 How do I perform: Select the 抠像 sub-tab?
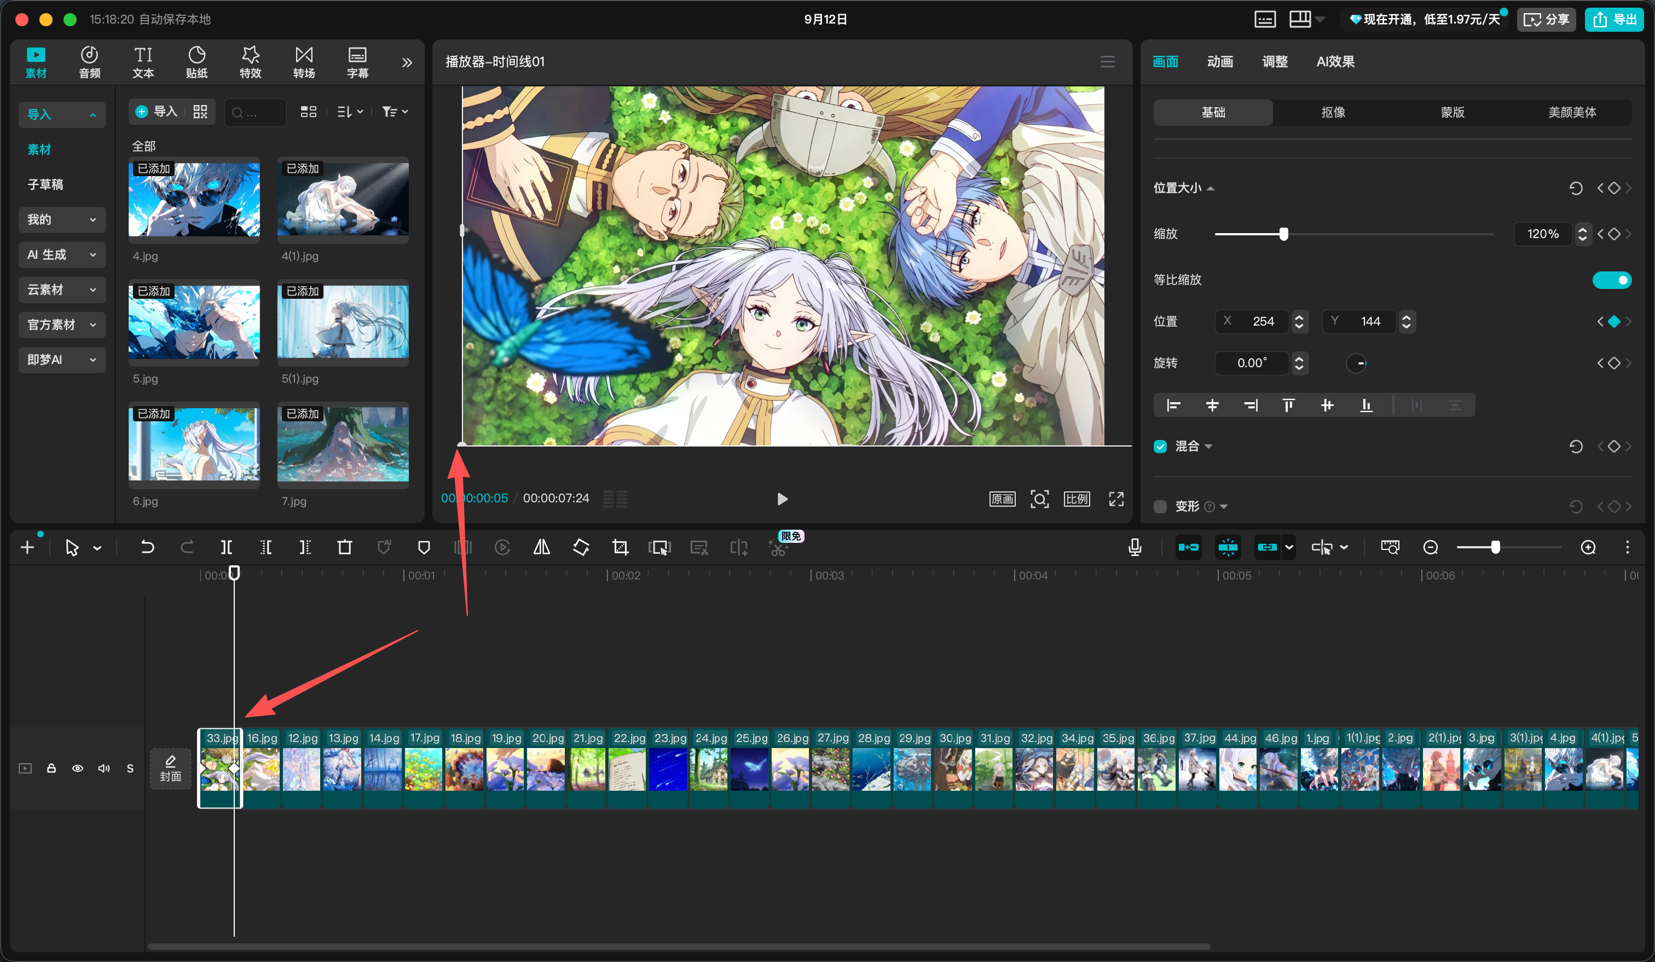1333,112
